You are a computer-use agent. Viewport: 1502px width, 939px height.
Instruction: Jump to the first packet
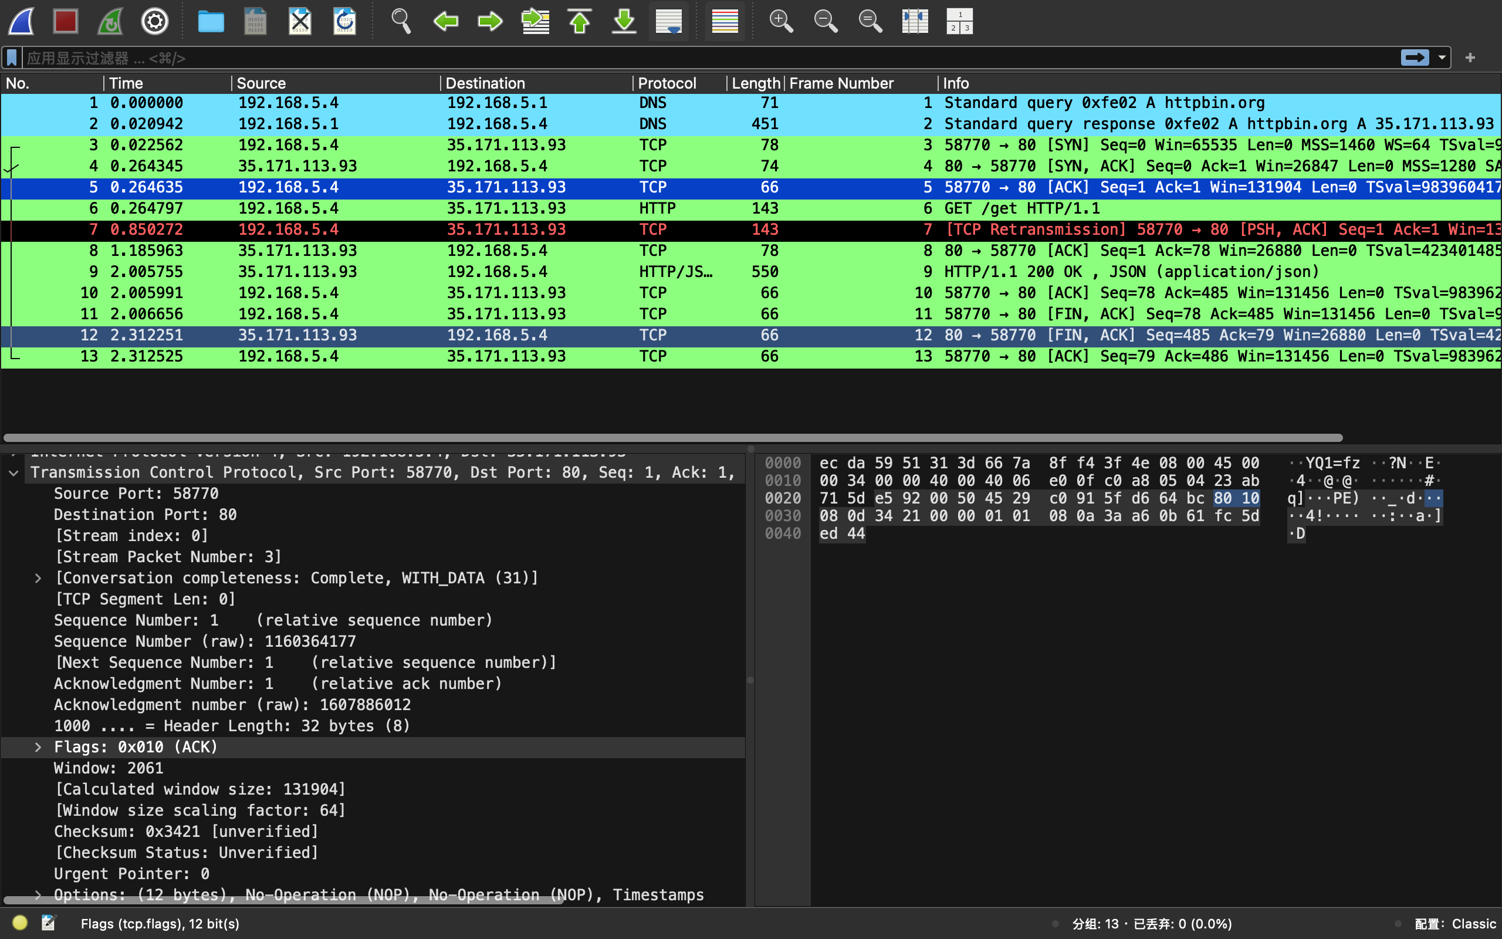pos(580,21)
